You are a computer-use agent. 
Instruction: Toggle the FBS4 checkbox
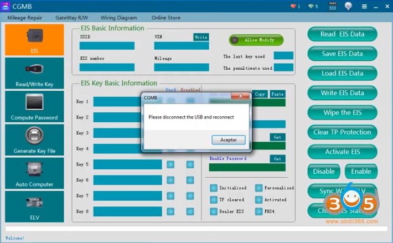[x=258, y=211]
